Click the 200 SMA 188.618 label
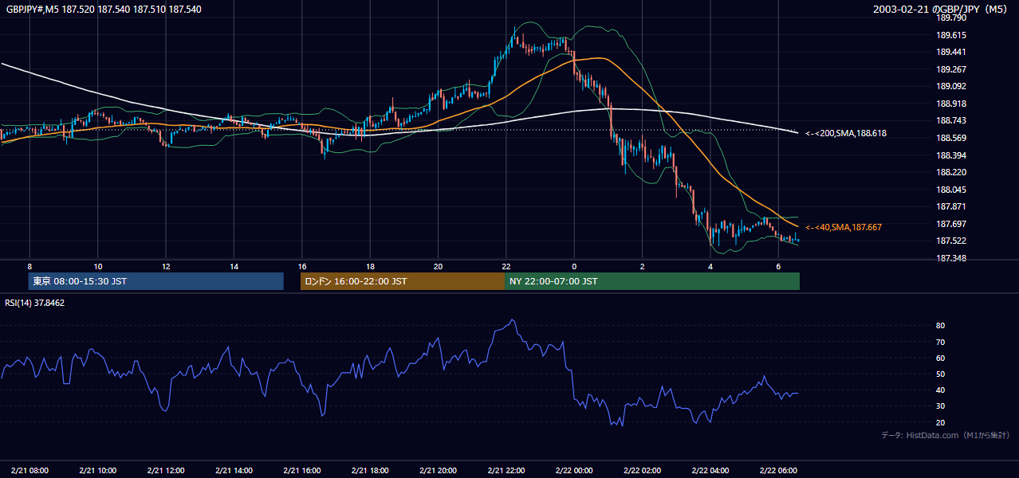Screen dimensions: 1019x478 click(846, 134)
